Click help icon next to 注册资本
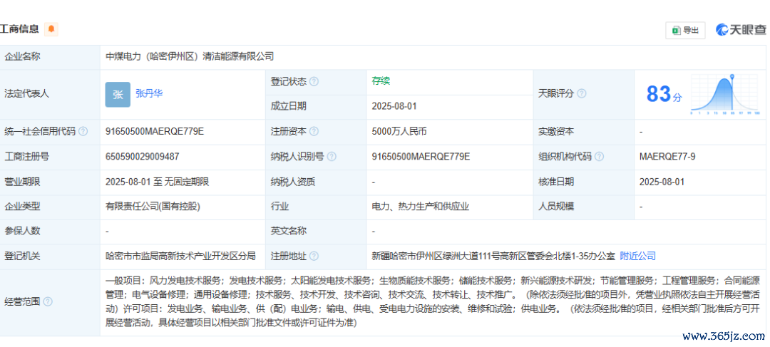 314,132
